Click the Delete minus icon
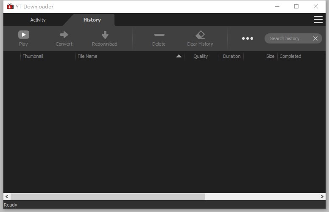 159,35
